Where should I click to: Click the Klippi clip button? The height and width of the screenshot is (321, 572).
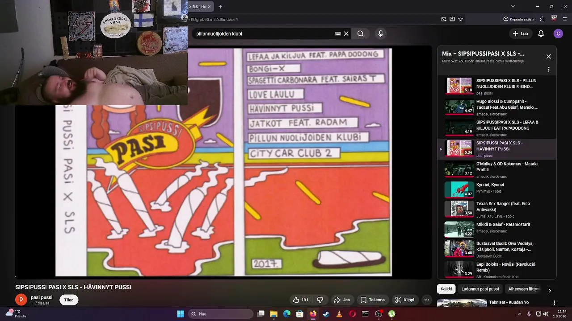404,300
